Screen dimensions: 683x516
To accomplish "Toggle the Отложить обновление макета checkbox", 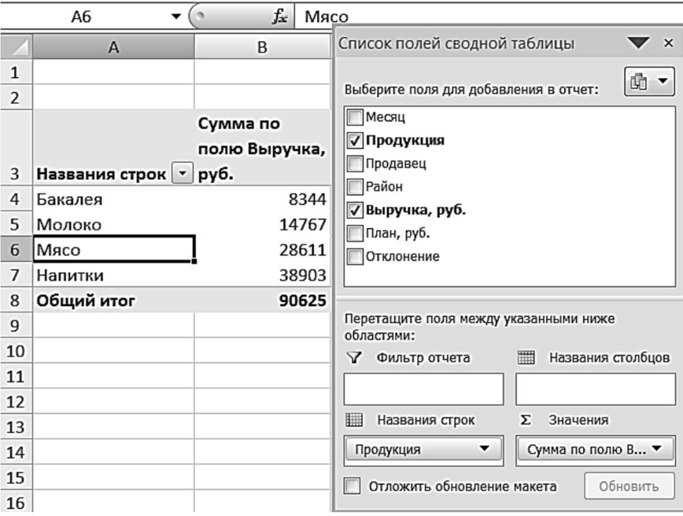I will pos(353,486).
